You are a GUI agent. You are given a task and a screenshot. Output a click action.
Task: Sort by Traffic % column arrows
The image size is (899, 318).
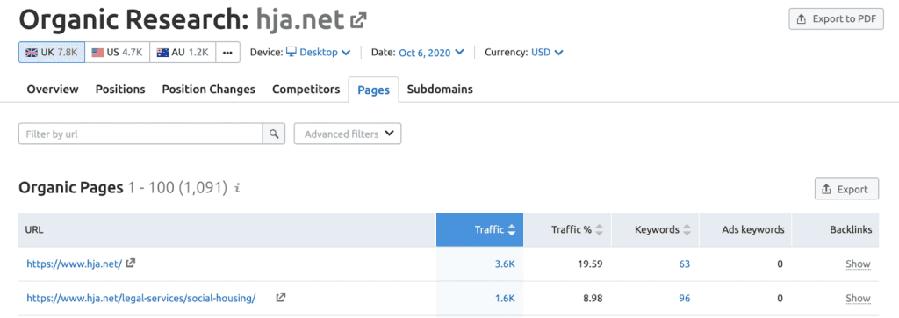pos(599,229)
